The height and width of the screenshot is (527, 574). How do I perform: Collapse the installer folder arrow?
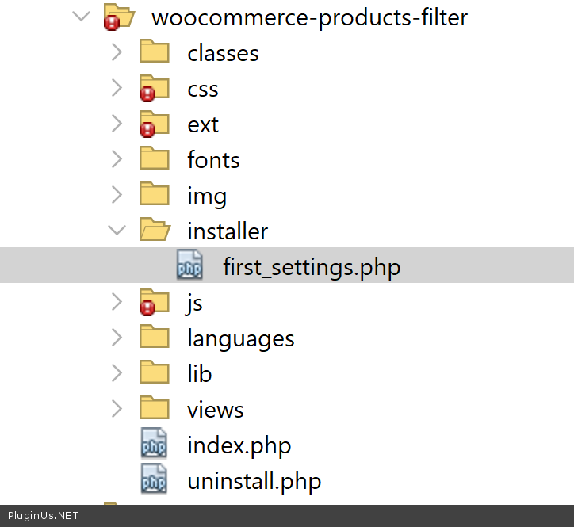(x=117, y=231)
